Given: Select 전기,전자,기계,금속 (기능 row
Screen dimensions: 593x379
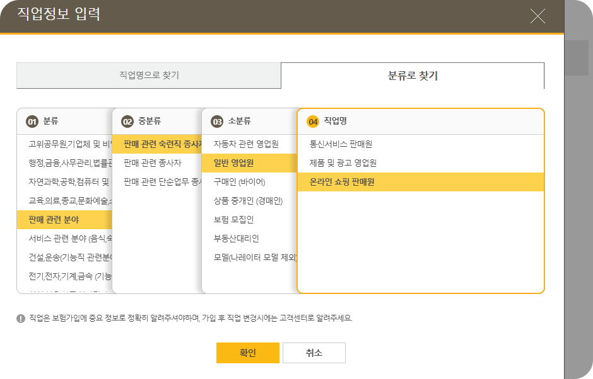Looking at the screenshot, I should pos(65,276).
